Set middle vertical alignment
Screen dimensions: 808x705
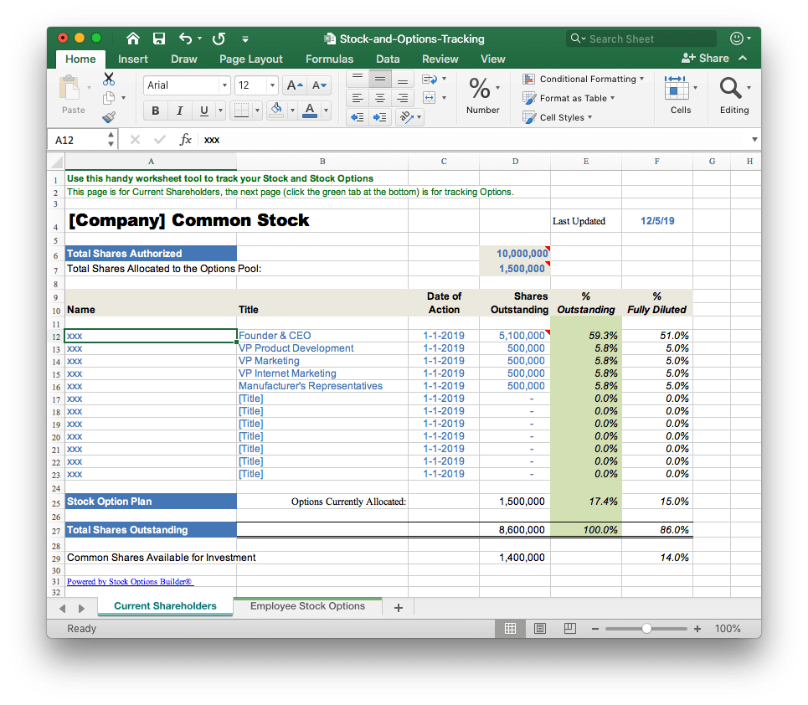380,79
